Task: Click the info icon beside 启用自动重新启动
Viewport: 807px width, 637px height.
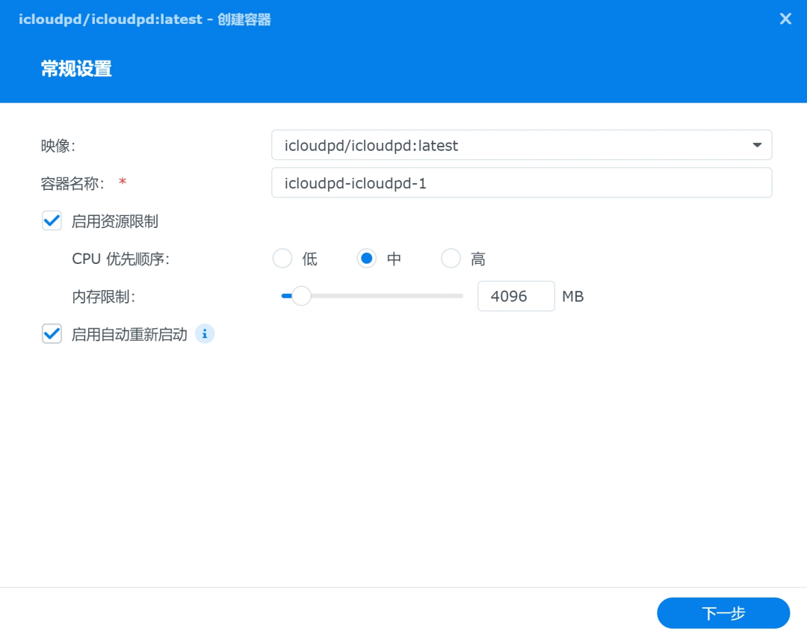Action: tap(204, 334)
